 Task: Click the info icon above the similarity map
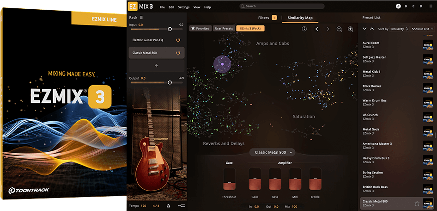click(304, 29)
